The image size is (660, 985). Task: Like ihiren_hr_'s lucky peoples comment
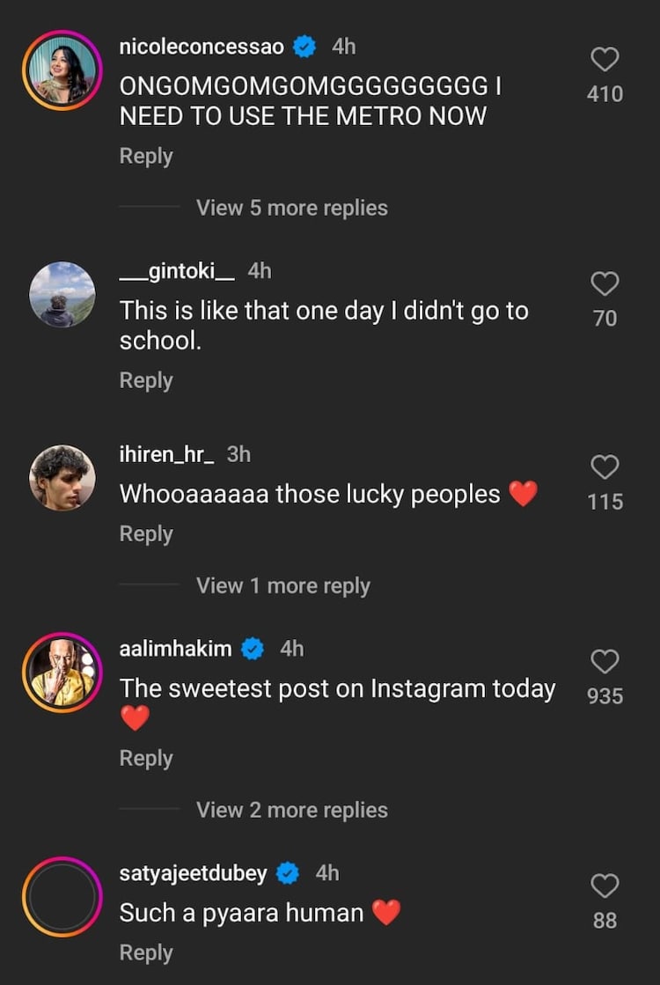[605, 467]
